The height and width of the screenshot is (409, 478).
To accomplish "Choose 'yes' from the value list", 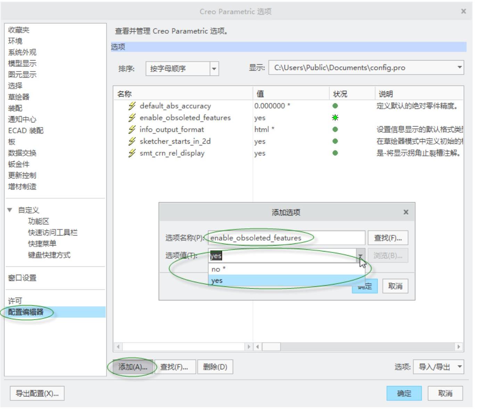I will tap(286, 280).
